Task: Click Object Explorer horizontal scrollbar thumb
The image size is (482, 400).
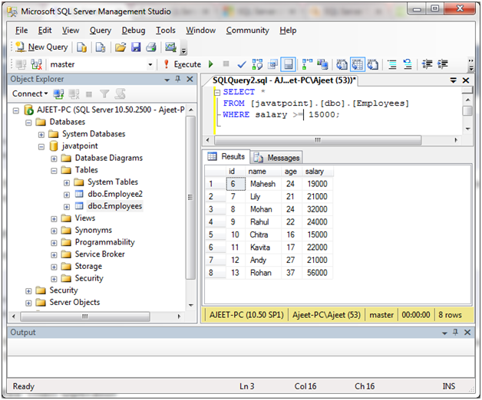Action: [85, 316]
